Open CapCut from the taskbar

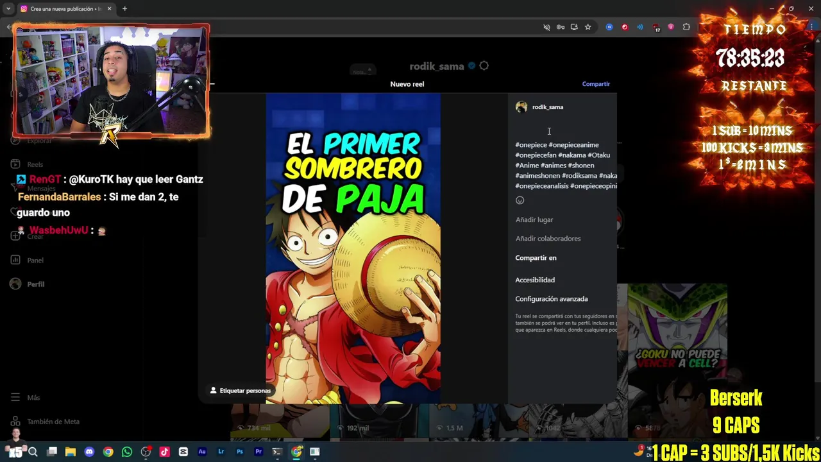click(183, 452)
